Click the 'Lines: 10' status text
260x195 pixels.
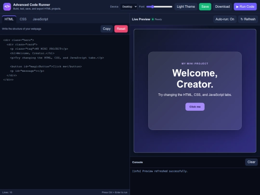[x=7, y=192]
